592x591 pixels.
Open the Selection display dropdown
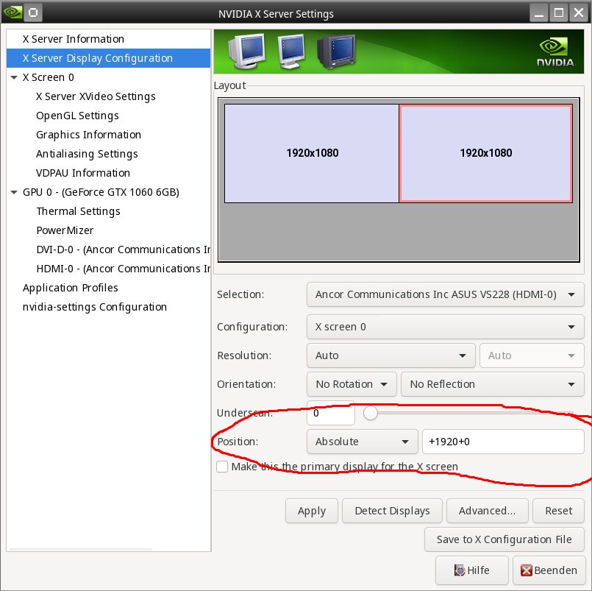[x=445, y=294]
